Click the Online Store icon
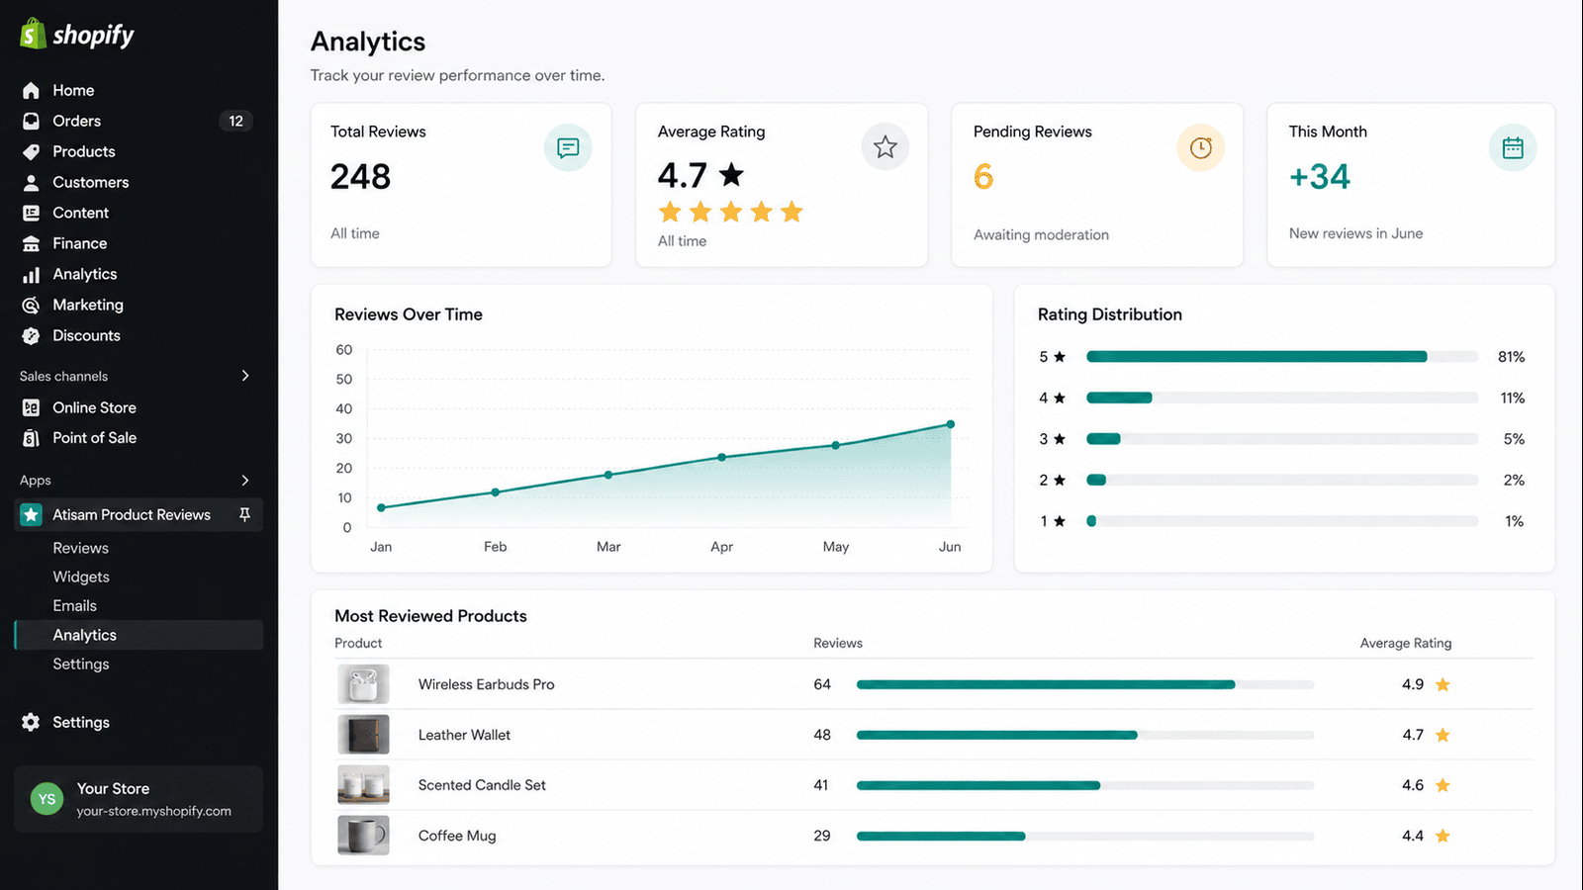 point(32,407)
